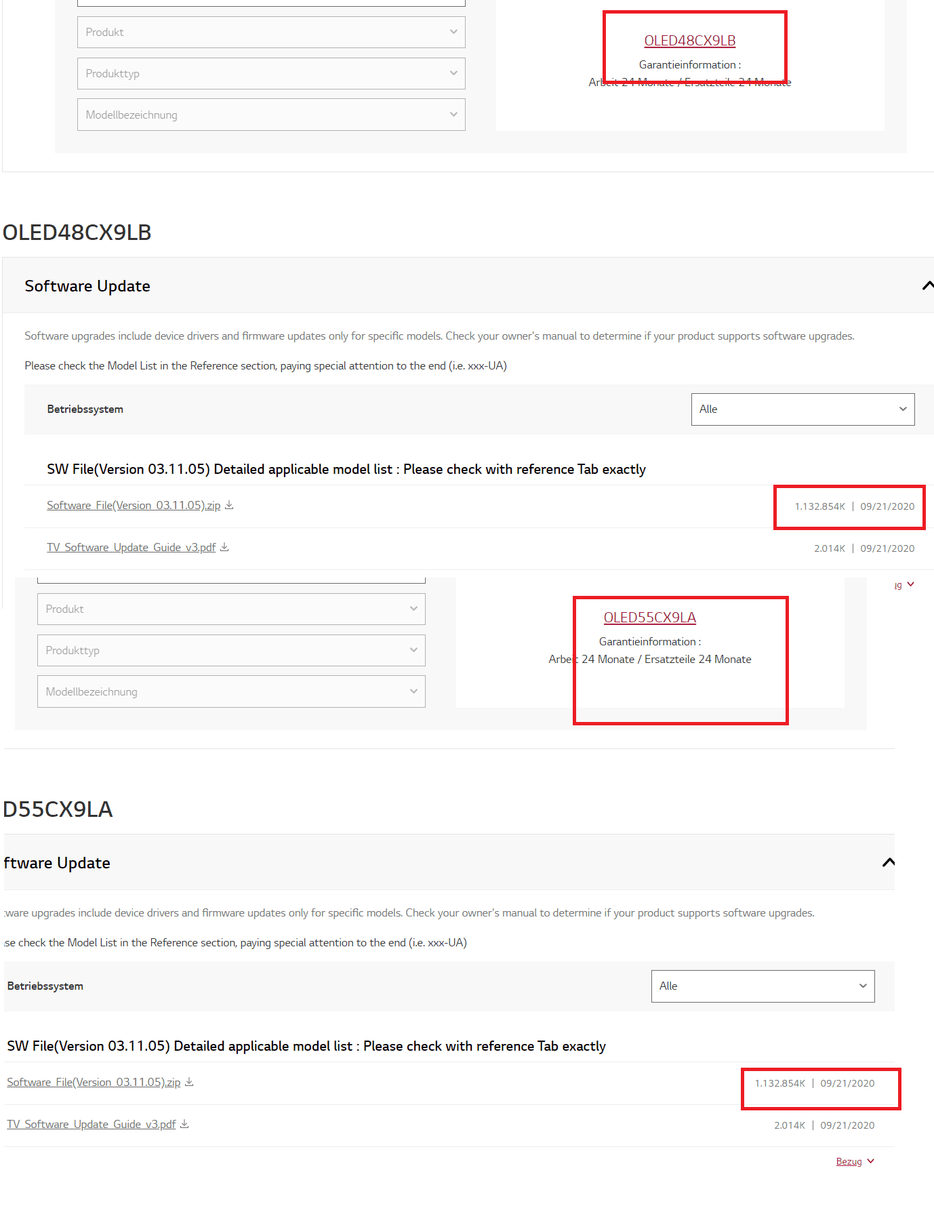Open the Modellbezeichnung dropdown beside the OLED55CX9LA card
This screenshot has height=1208, width=934.
[231, 691]
